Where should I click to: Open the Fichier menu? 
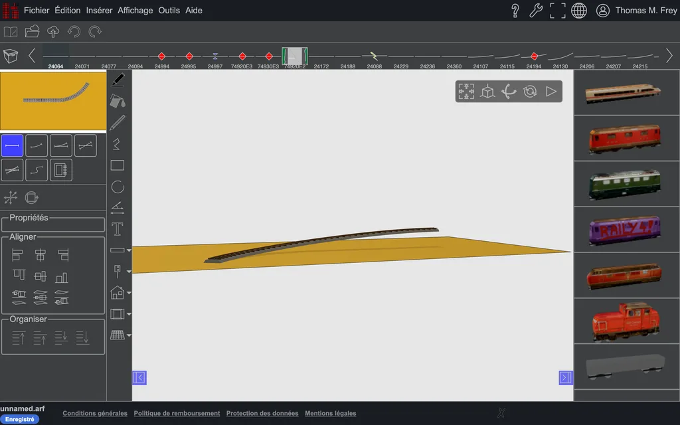pos(37,11)
